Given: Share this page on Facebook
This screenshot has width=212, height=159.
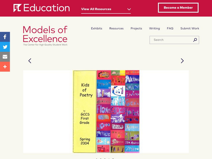Looking at the screenshot, I should (x=5, y=37).
